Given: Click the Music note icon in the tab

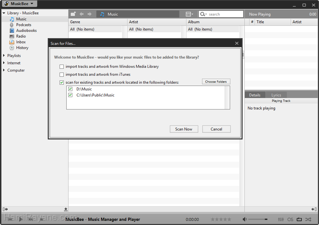Looking at the screenshot, I should click(x=102, y=14).
